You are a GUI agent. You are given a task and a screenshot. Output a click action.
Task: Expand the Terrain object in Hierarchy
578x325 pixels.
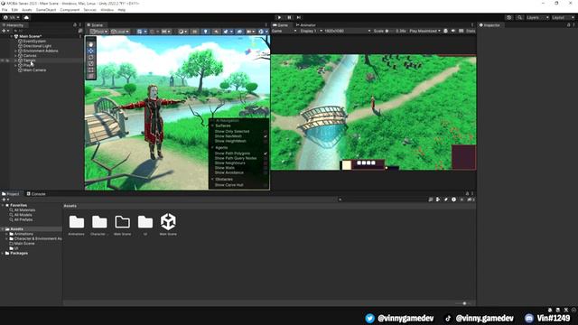[15, 60]
